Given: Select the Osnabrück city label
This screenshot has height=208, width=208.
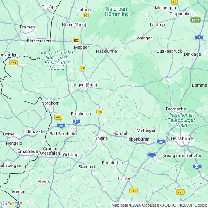Looking at the screenshot, I should tap(182, 138).
